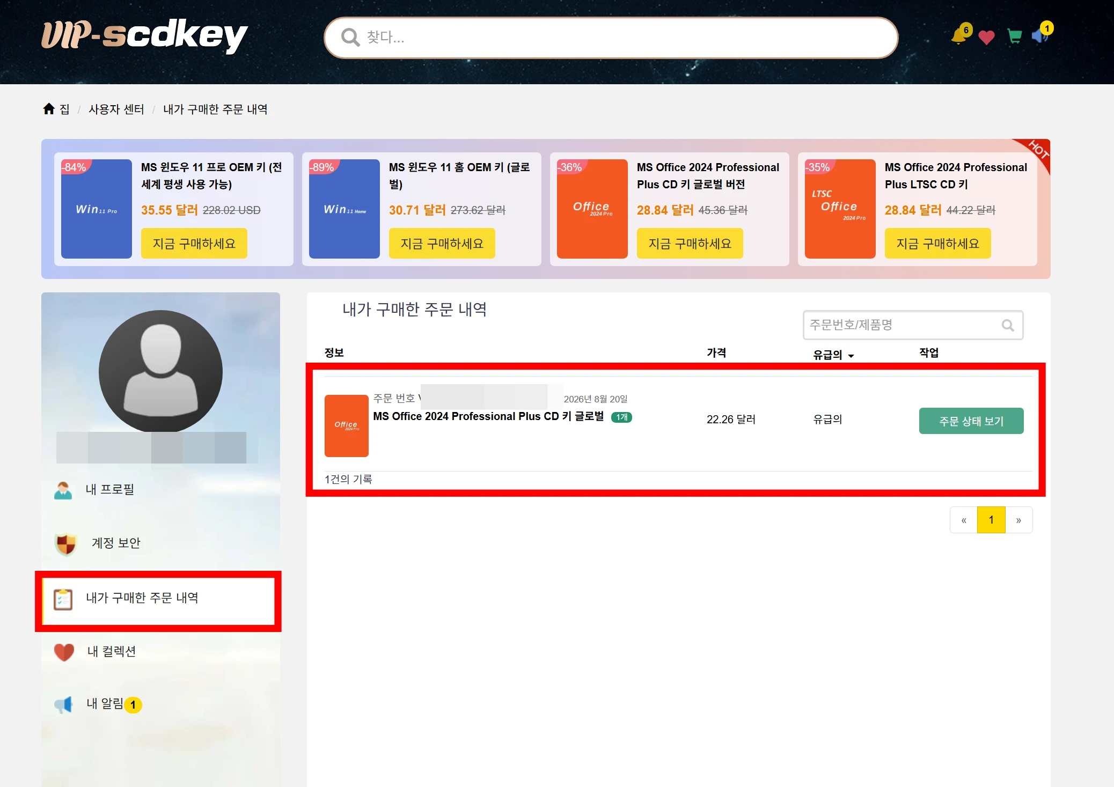Go to 집 breadcrumb link
The height and width of the screenshot is (787, 1114).
[x=64, y=109]
